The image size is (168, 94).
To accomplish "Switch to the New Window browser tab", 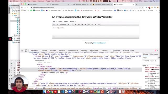I will tap(59, 4).
